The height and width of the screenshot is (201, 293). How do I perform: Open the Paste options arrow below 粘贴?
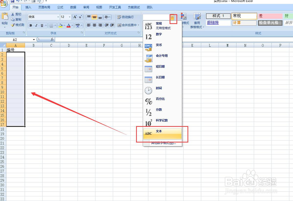[5, 27]
